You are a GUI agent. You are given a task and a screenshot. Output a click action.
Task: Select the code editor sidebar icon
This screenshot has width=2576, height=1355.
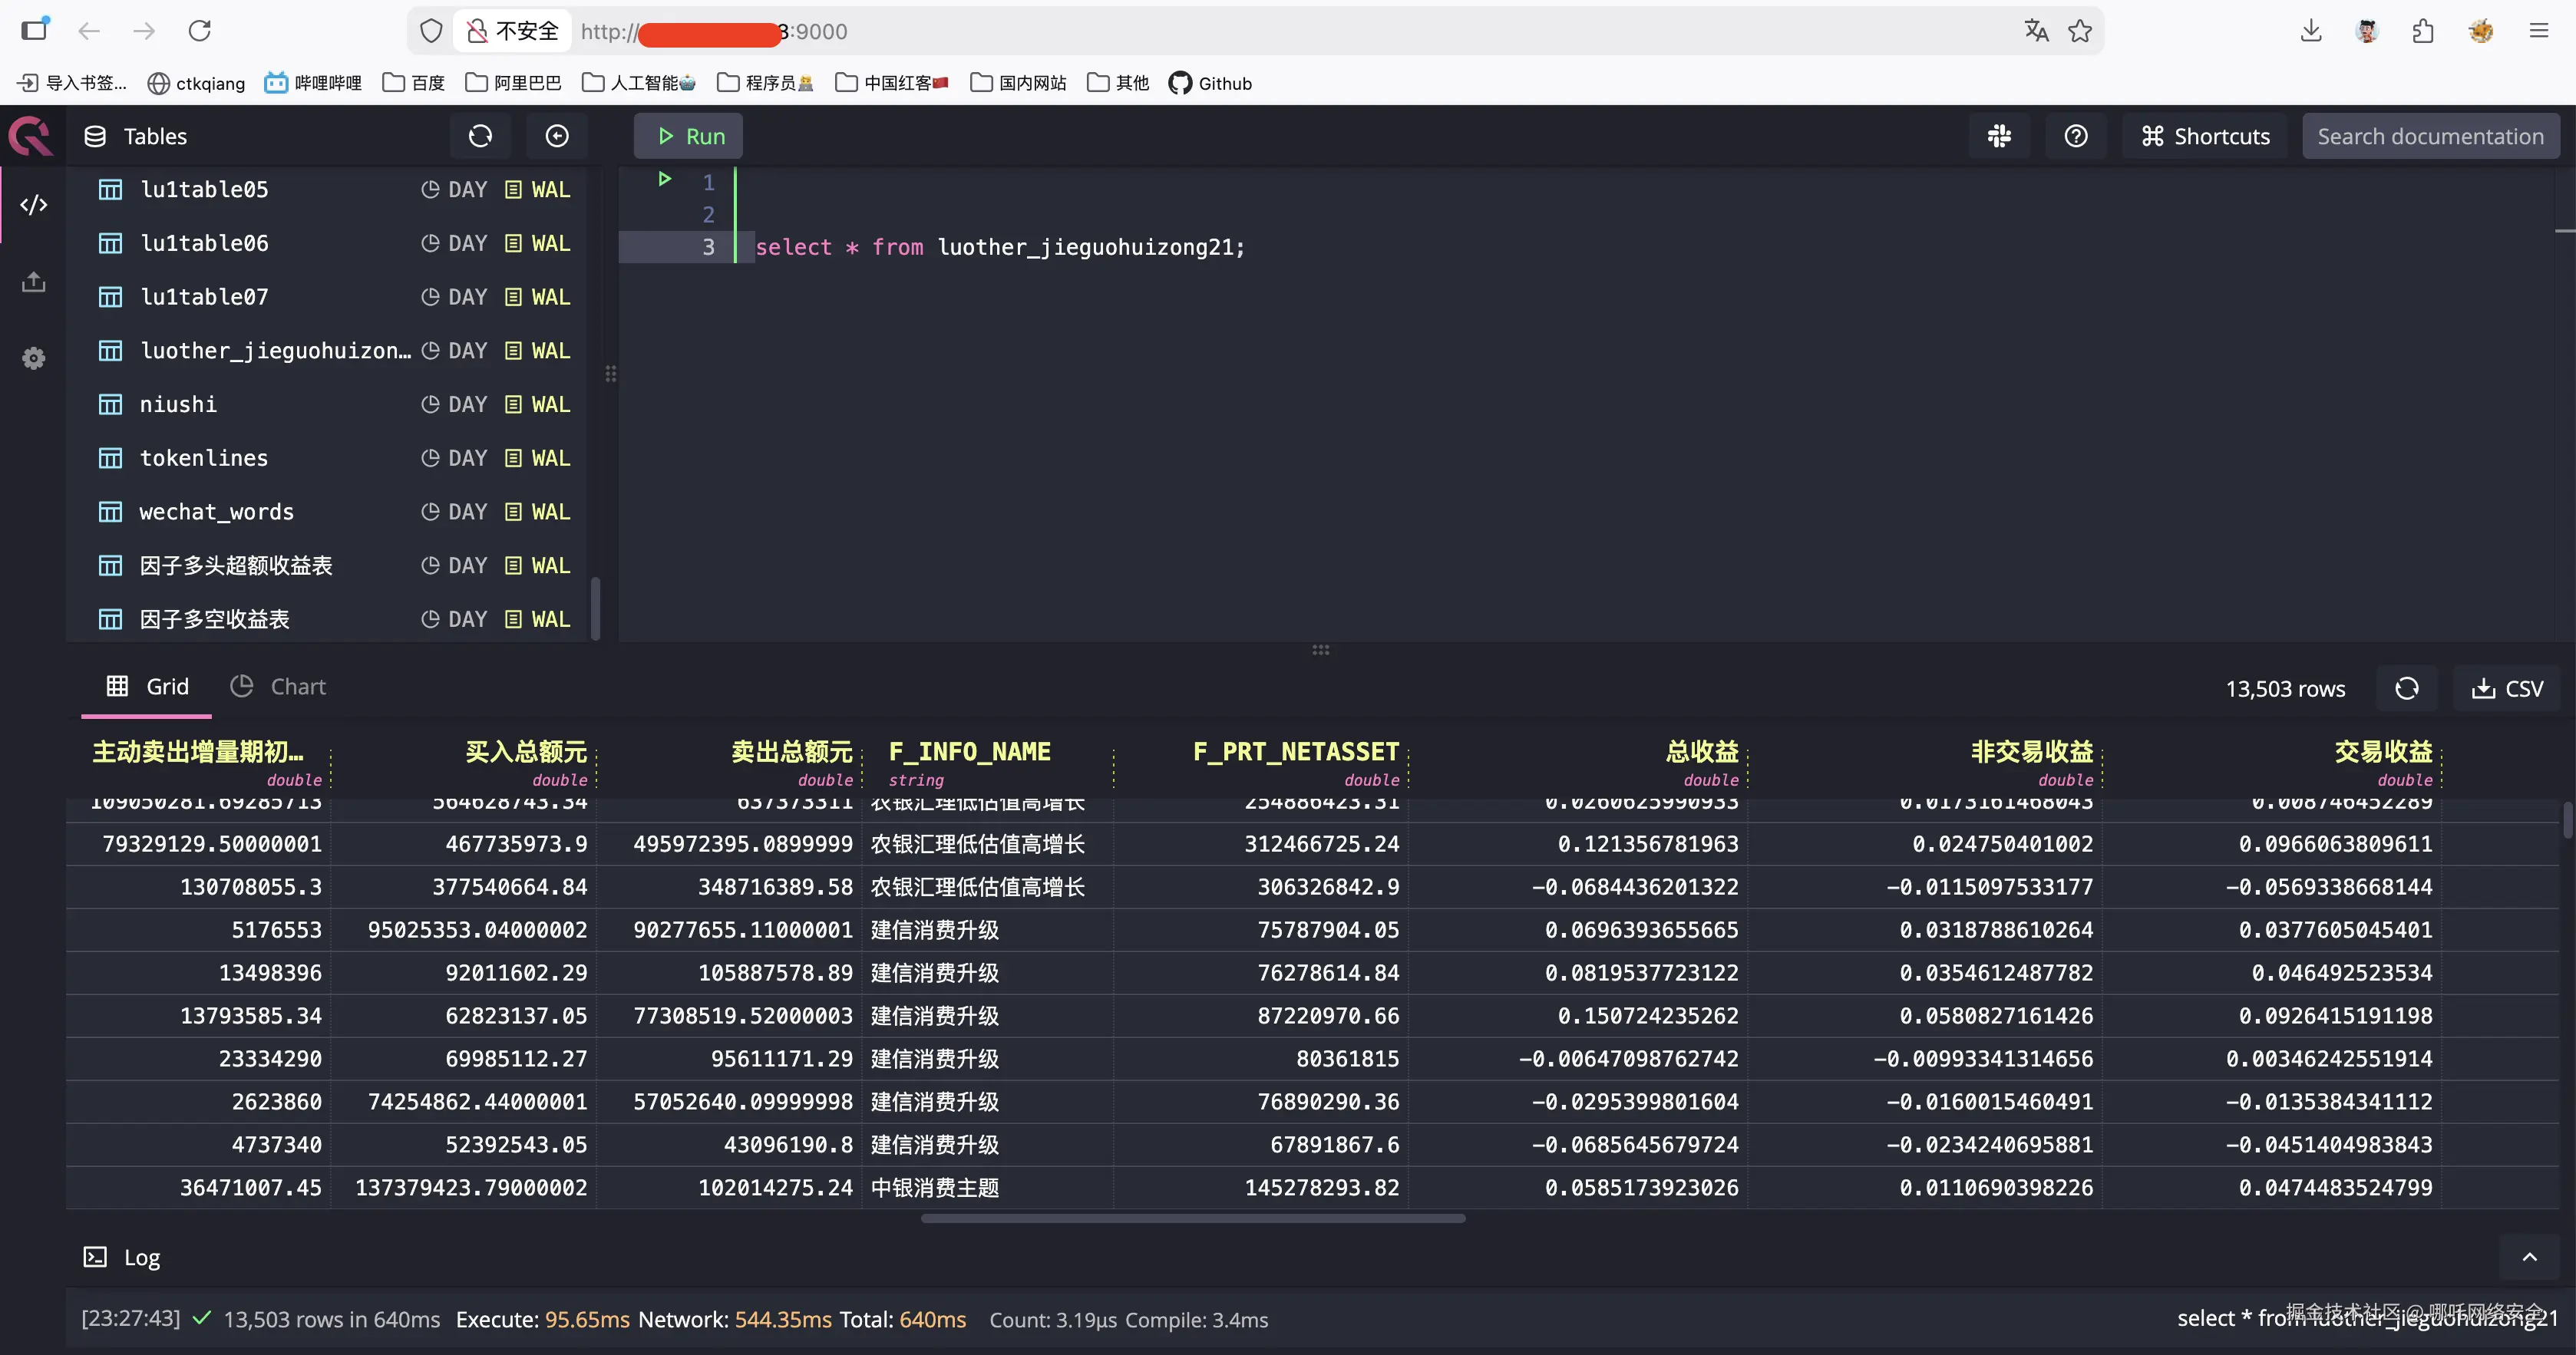34,205
